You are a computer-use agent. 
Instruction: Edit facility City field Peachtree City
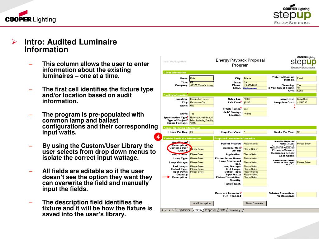point(202,103)
